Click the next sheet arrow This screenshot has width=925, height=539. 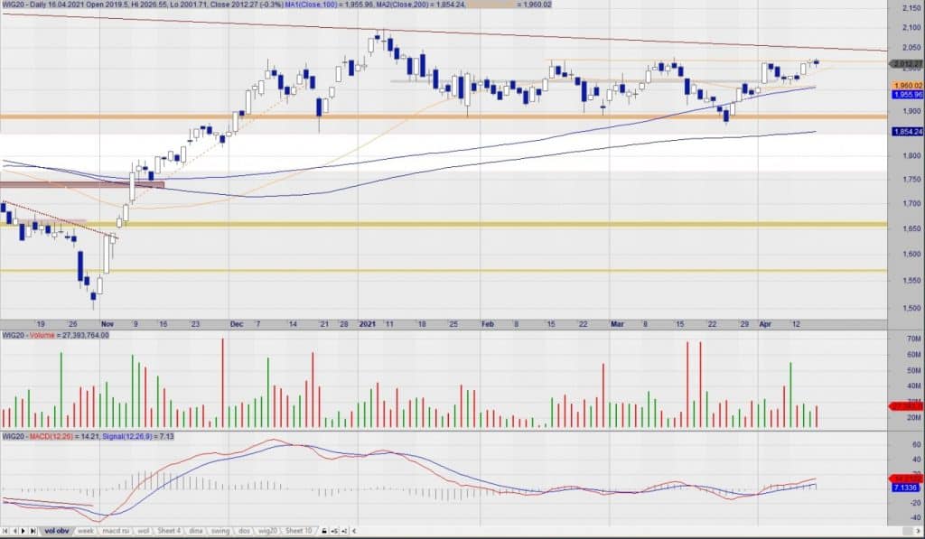point(24,531)
